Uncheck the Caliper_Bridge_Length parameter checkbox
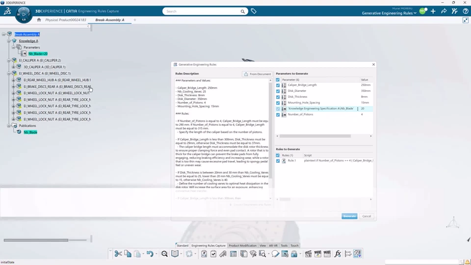Viewport: 471px width, 265px height. tap(278, 85)
